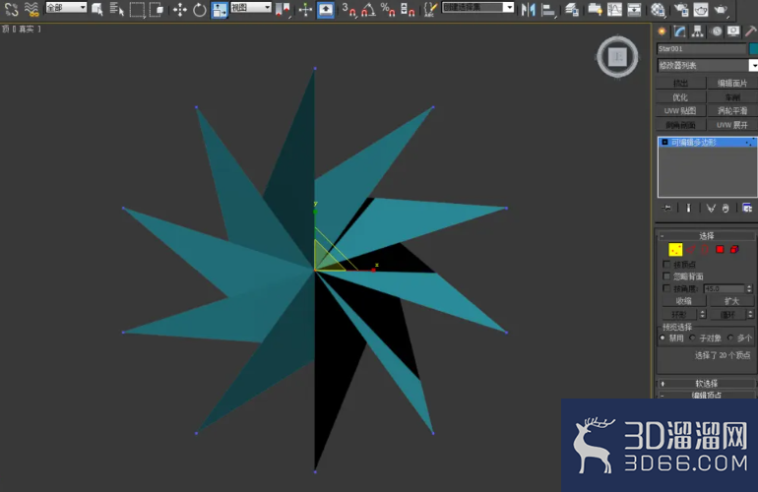Enable the 忽略背面 checkbox

666,276
